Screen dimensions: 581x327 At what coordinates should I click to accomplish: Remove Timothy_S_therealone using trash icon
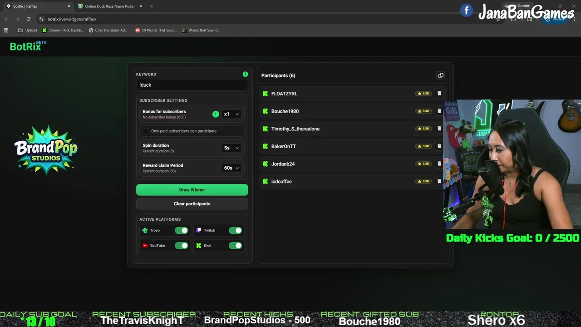[439, 129]
